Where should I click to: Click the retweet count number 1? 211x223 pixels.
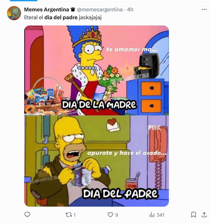click(x=75, y=215)
